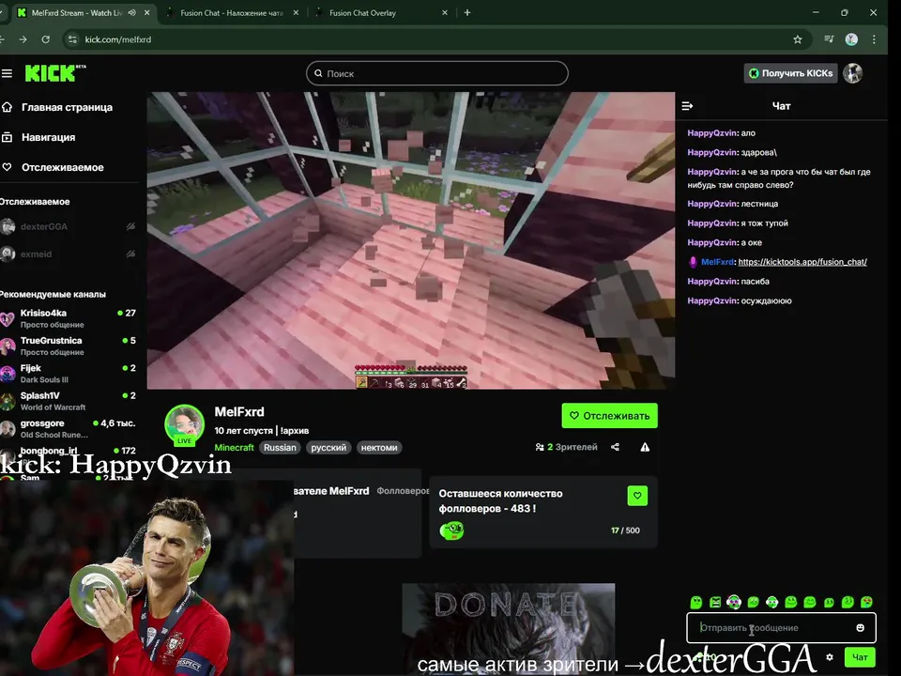Open chat settings gear icon
The image size is (901, 676).
point(829,657)
